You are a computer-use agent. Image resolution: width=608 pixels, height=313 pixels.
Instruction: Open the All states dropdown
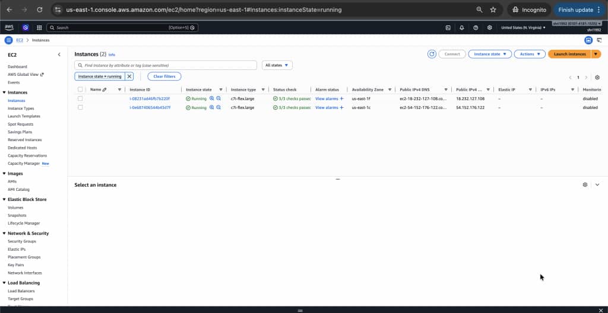277,65
